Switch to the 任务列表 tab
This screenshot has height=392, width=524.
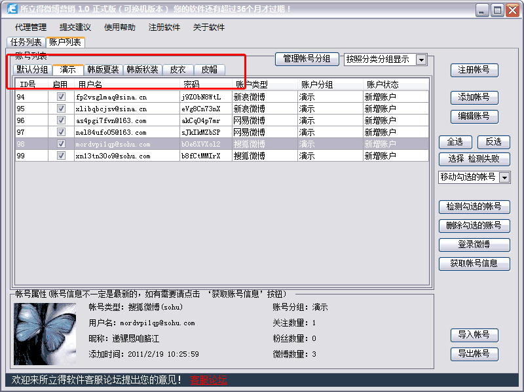28,41
